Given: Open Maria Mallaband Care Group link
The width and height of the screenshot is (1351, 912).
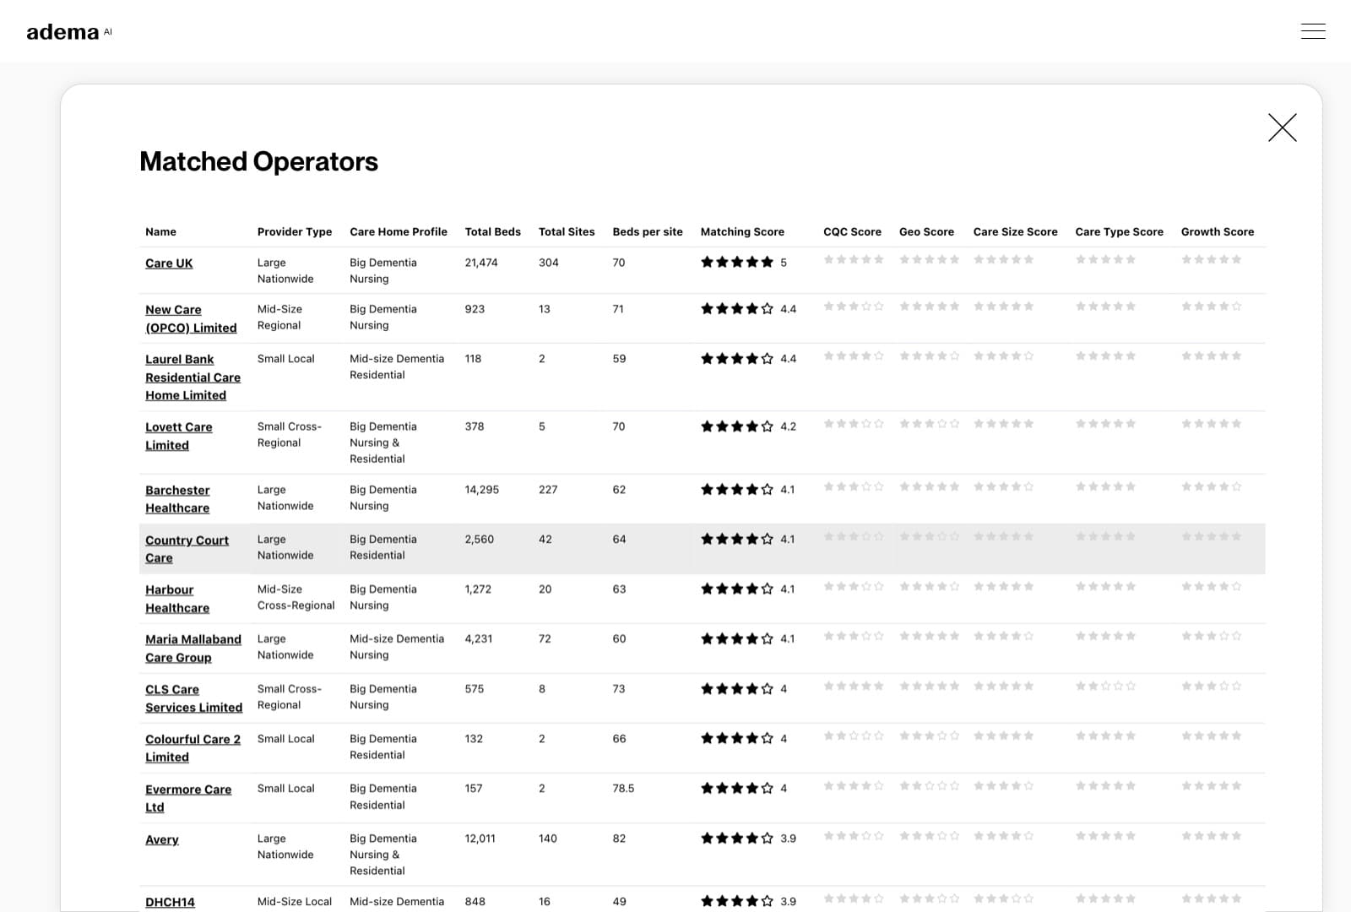Looking at the screenshot, I should coord(193,649).
